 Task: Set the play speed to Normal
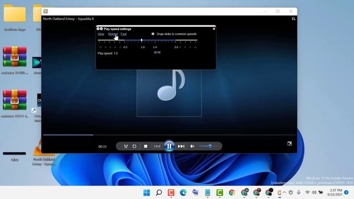point(113,34)
